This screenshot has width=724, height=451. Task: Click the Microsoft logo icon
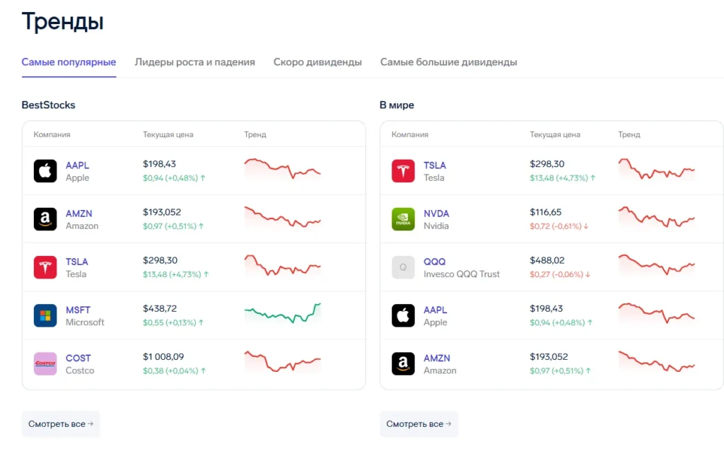45,315
